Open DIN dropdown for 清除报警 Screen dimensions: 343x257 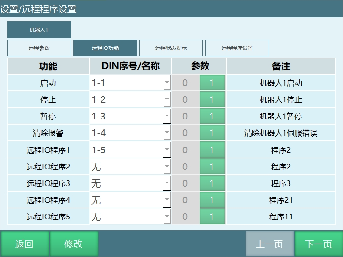[x=166, y=133]
